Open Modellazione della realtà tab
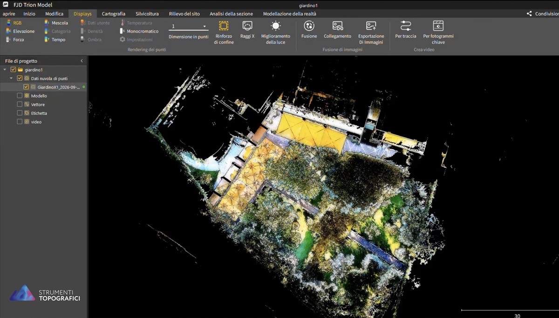The width and height of the screenshot is (559, 318). 289,14
